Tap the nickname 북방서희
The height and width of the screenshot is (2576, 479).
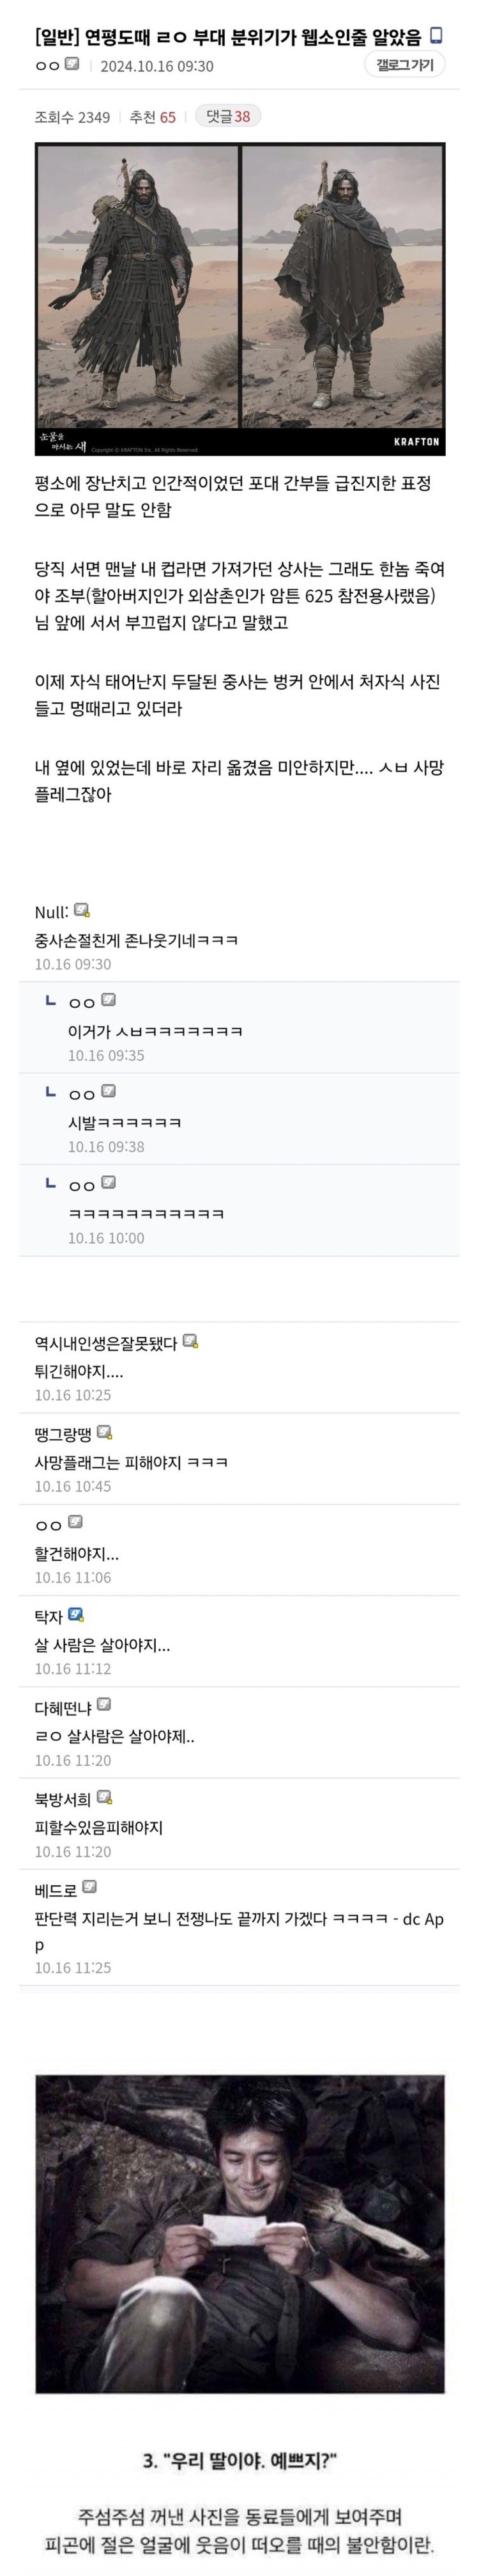pos(63,1799)
